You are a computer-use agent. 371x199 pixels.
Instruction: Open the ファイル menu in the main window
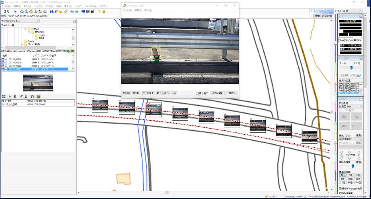point(6,6)
